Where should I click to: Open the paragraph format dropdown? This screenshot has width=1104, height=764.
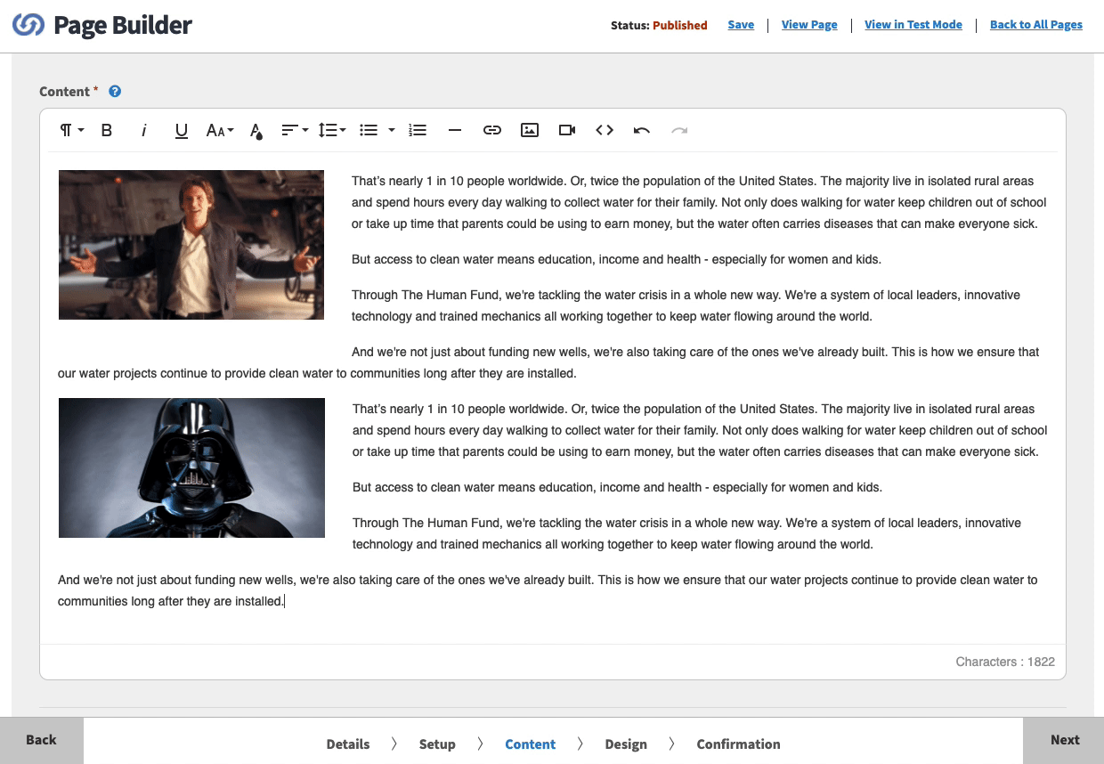(71, 130)
